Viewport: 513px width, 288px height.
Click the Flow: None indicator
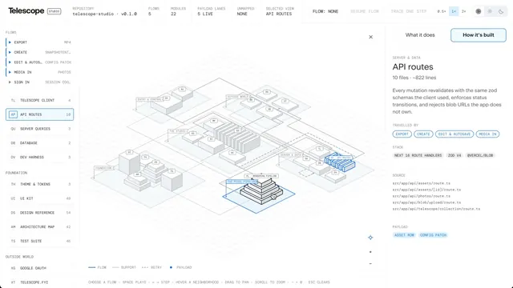click(x=325, y=11)
